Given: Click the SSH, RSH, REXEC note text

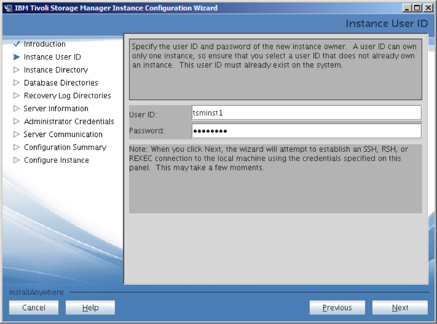Looking at the screenshot, I should coord(268,158).
